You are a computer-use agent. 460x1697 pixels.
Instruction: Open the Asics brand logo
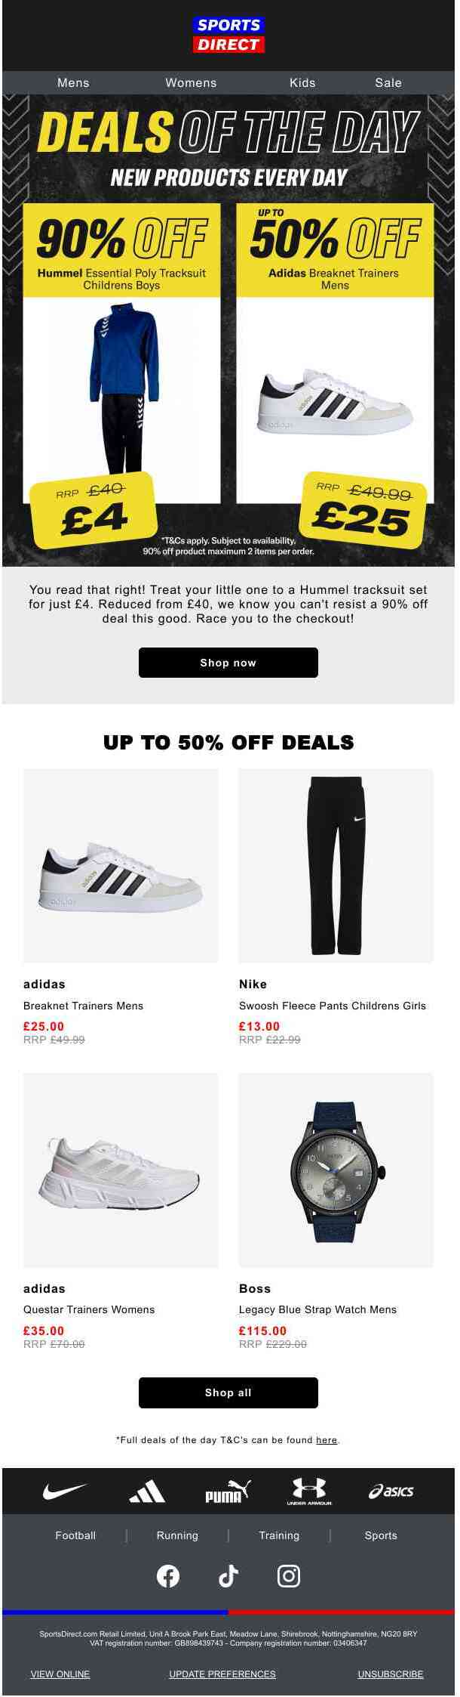point(391,1491)
